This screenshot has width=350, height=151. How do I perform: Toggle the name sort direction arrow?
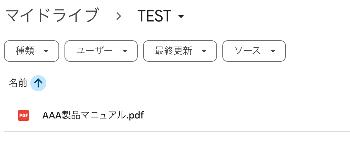point(38,83)
